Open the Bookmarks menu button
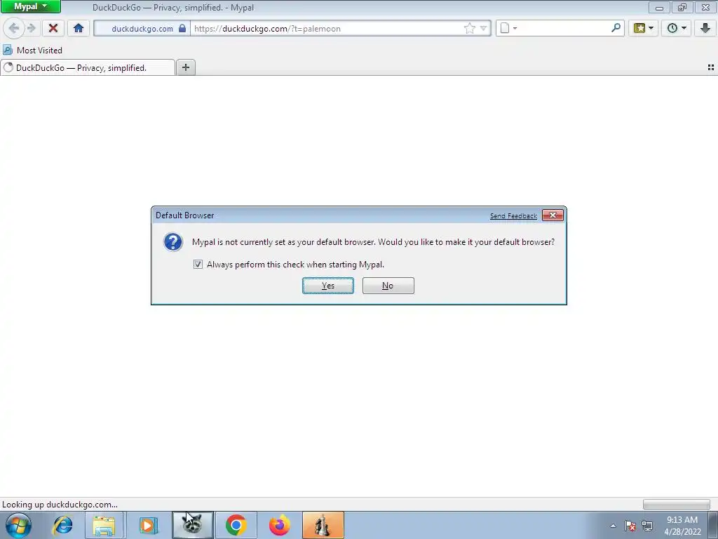Screen dimensions: 718x539 (x=644, y=28)
